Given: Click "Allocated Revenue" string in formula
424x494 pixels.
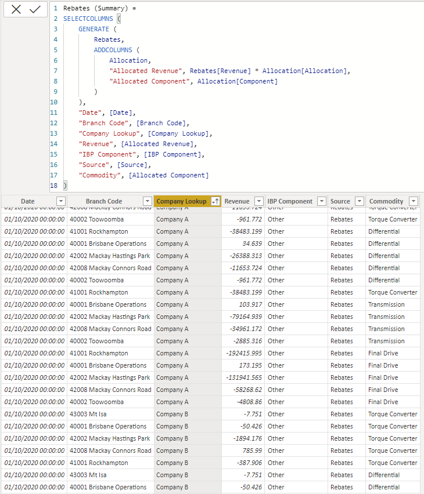Looking at the screenshot, I should click(x=146, y=71).
